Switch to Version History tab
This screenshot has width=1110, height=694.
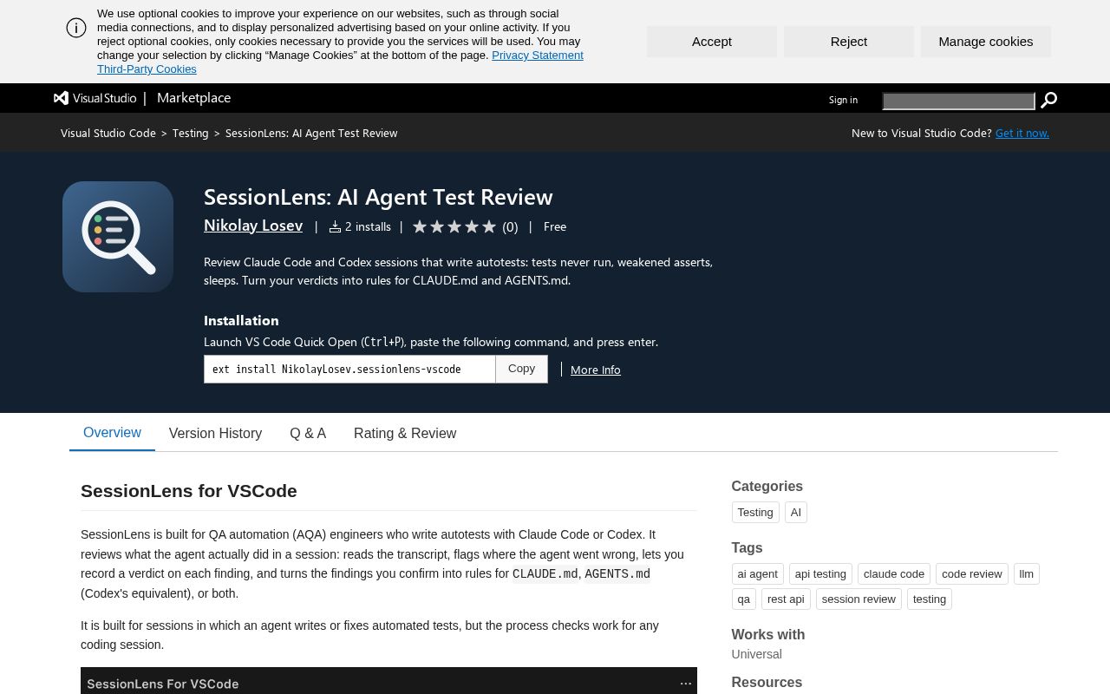pos(215,433)
